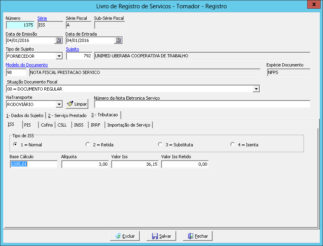Click the Sub-Série Fiscal field
This screenshot has height=246, width=323.
[x=110, y=25]
